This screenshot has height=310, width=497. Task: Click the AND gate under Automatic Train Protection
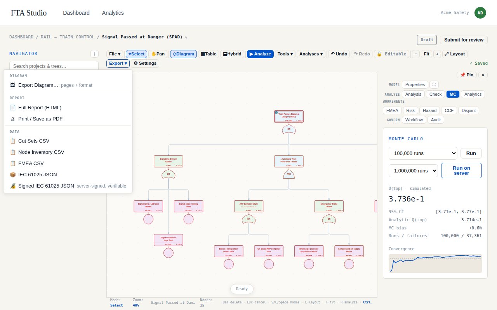289,174
